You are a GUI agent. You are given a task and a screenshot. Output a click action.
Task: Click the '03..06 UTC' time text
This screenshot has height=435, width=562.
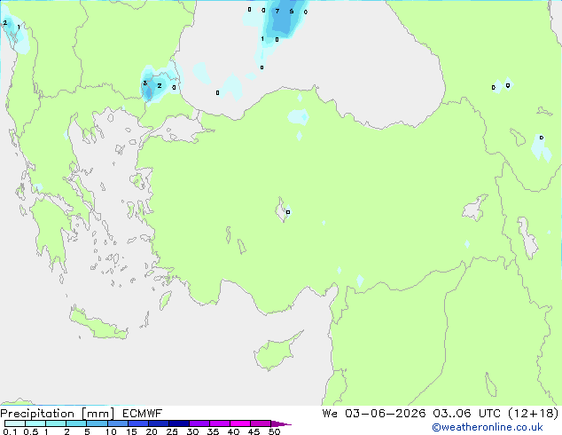coord(466,414)
